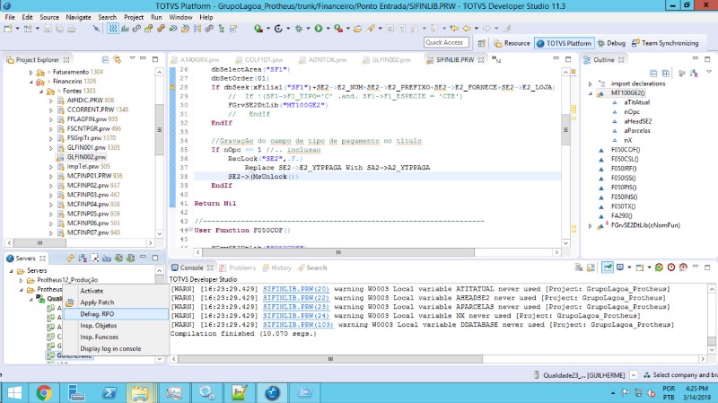Switch to the Resource perspective
This screenshot has width=718, height=403.
click(512, 43)
